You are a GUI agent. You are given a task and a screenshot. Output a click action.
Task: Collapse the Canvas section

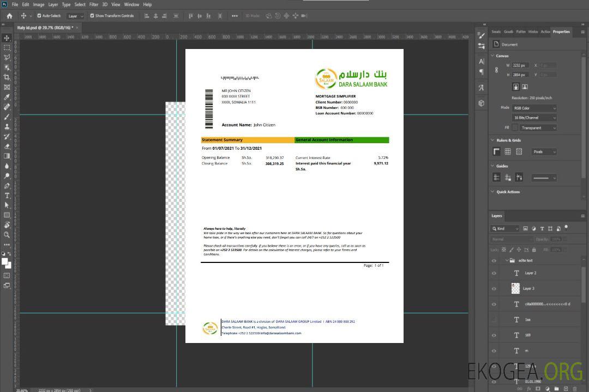click(492, 56)
